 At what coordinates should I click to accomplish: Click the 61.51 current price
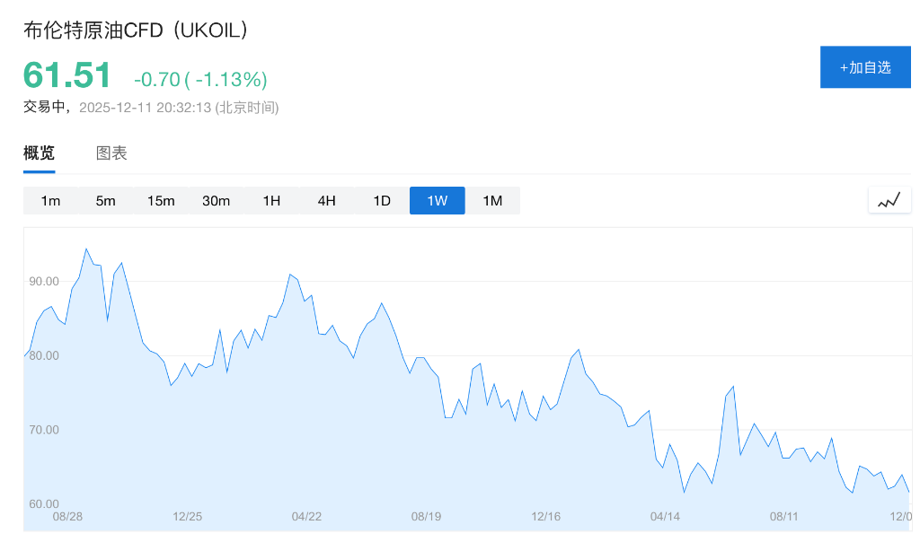click(x=67, y=75)
